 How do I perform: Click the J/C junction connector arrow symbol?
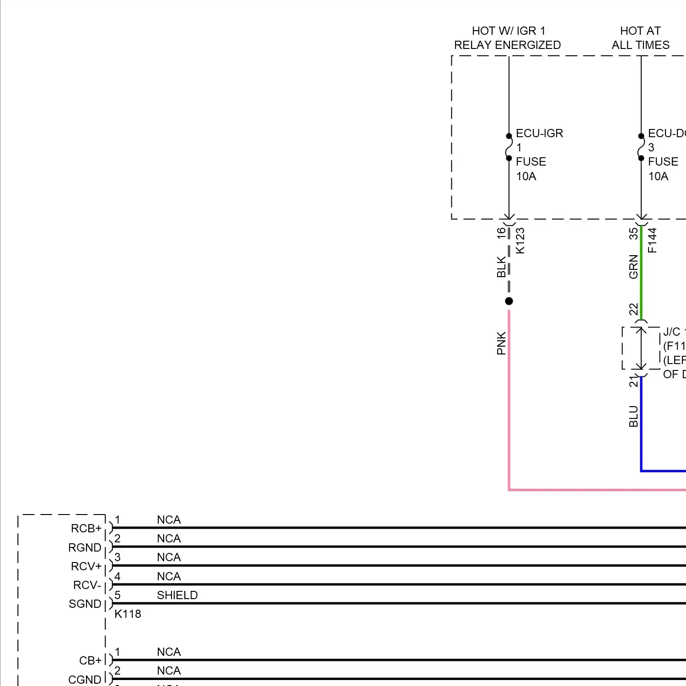[x=641, y=348]
